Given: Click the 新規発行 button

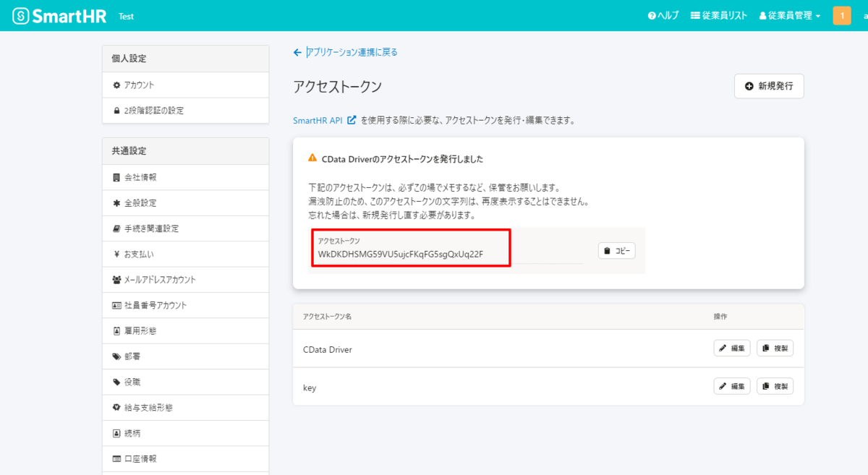Looking at the screenshot, I should [769, 86].
